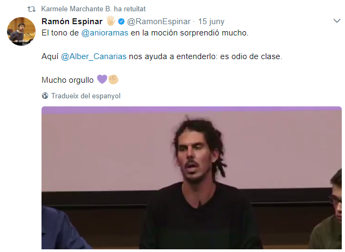Click the blue verified badge icon

121,21
